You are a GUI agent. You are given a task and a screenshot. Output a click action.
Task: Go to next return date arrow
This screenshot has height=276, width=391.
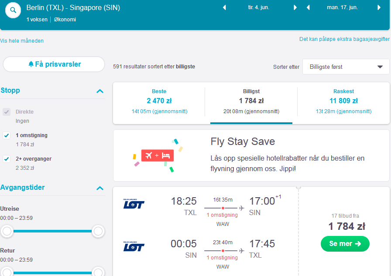click(x=379, y=7)
